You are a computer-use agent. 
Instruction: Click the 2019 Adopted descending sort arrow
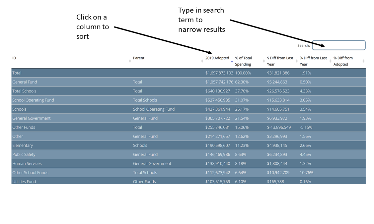[232, 62]
